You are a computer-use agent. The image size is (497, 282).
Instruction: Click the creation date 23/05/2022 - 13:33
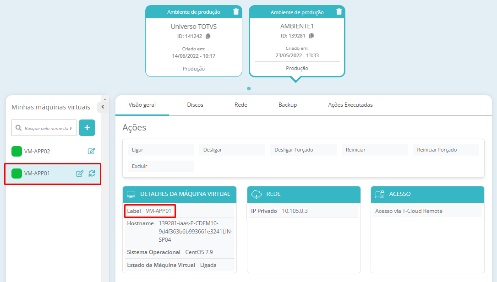[x=297, y=55]
